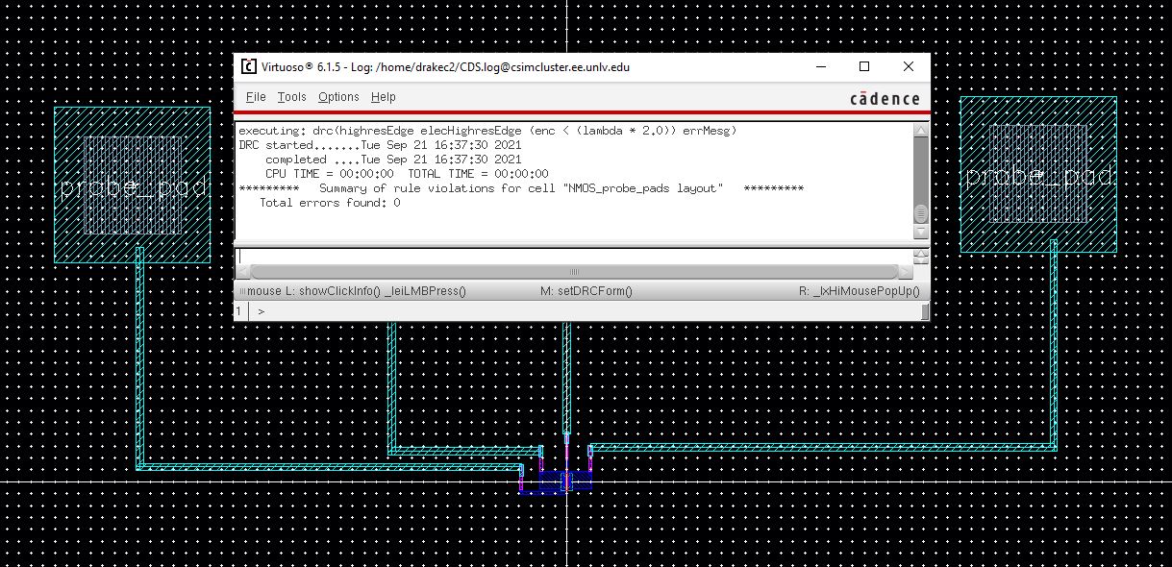Screen dimensions: 1172x567
Task: Click the right arrow of horizontal scrollbar
Action: click(x=904, y=272)
